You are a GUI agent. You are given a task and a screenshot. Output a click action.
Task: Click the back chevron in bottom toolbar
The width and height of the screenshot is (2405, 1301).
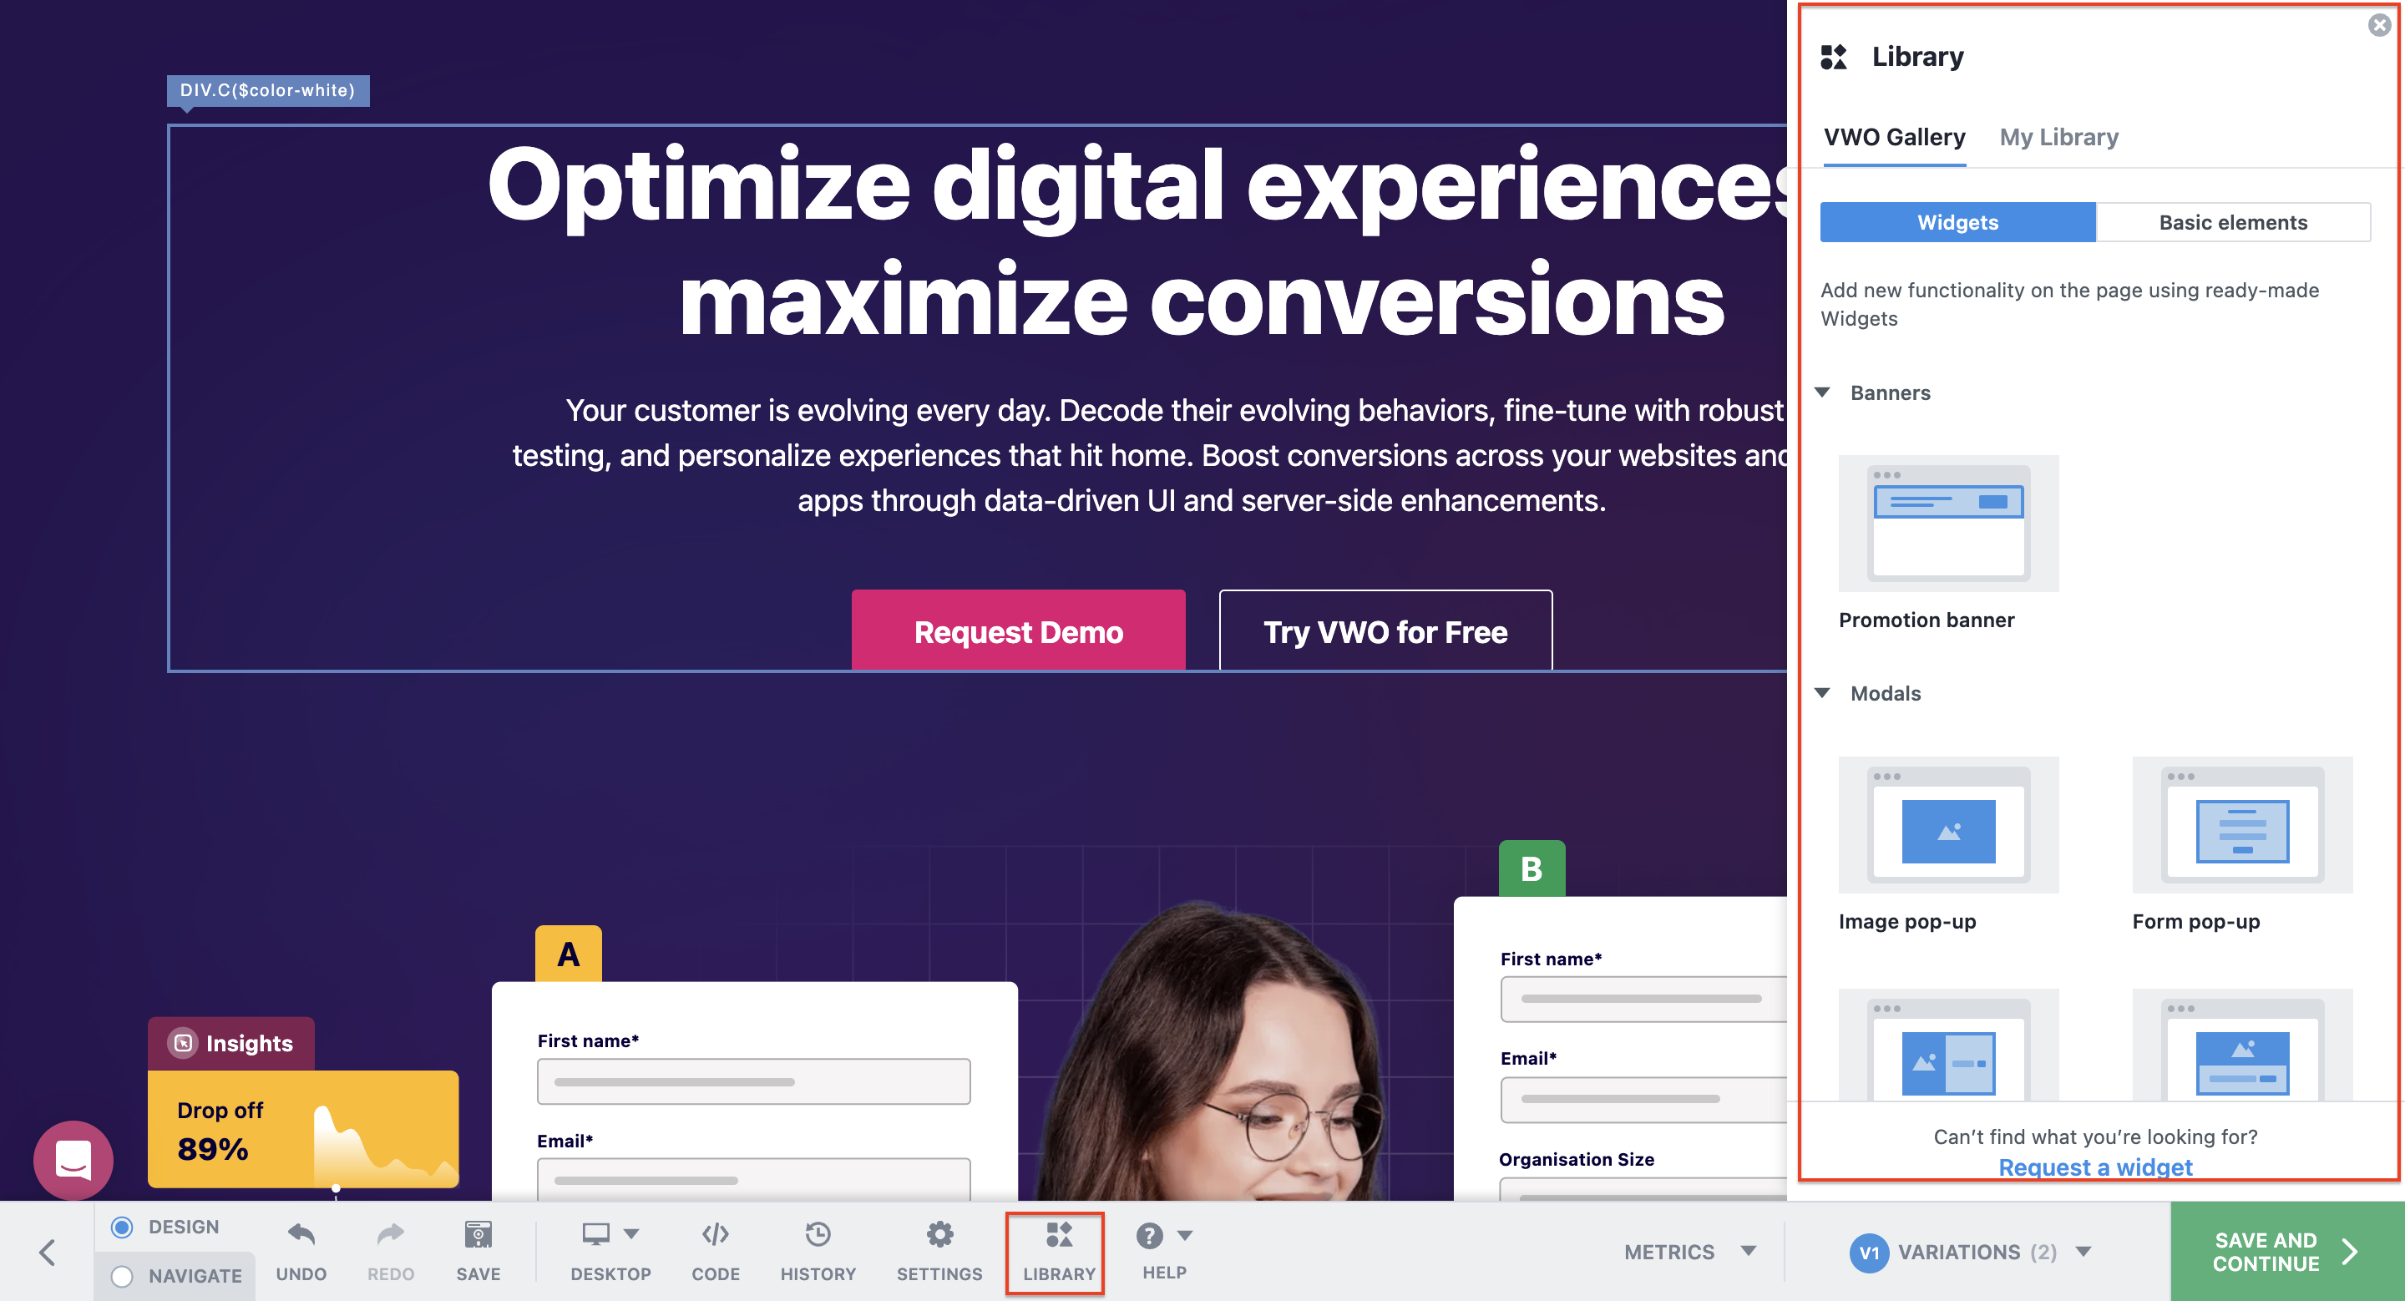[x=47, y=1253]
